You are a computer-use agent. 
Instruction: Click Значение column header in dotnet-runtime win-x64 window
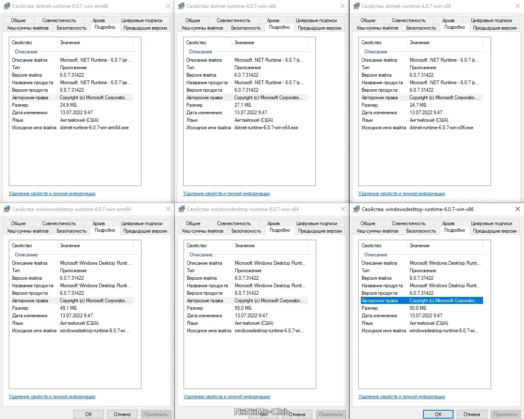coord(270,43)
